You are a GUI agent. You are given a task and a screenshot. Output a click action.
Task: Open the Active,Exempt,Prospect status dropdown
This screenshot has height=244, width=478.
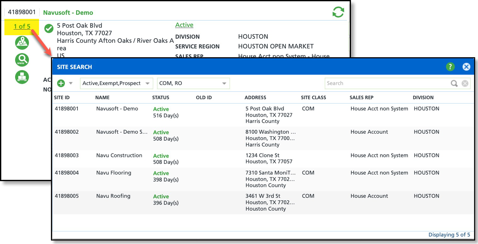point(117,83)
